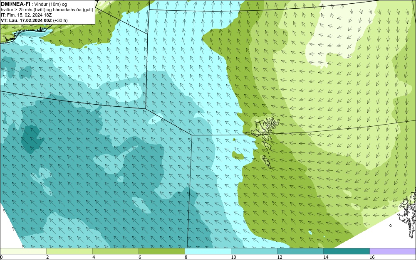Click the legend scale label '14'

pos(326,257)
